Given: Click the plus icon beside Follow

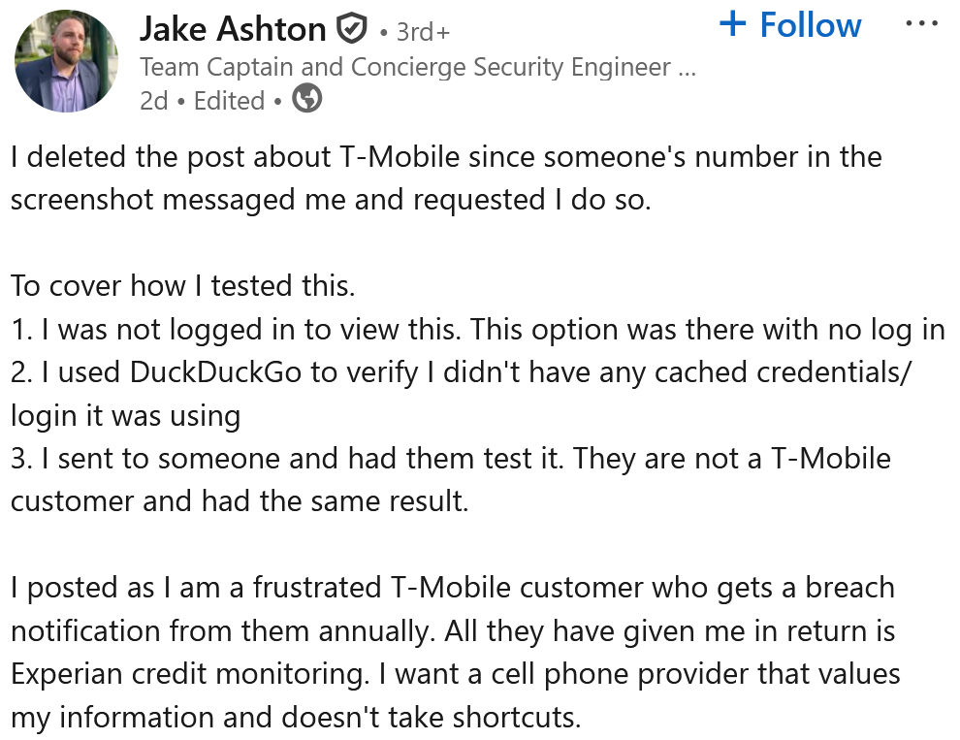Looking at the screenshot, I should (x=735, y=24).
